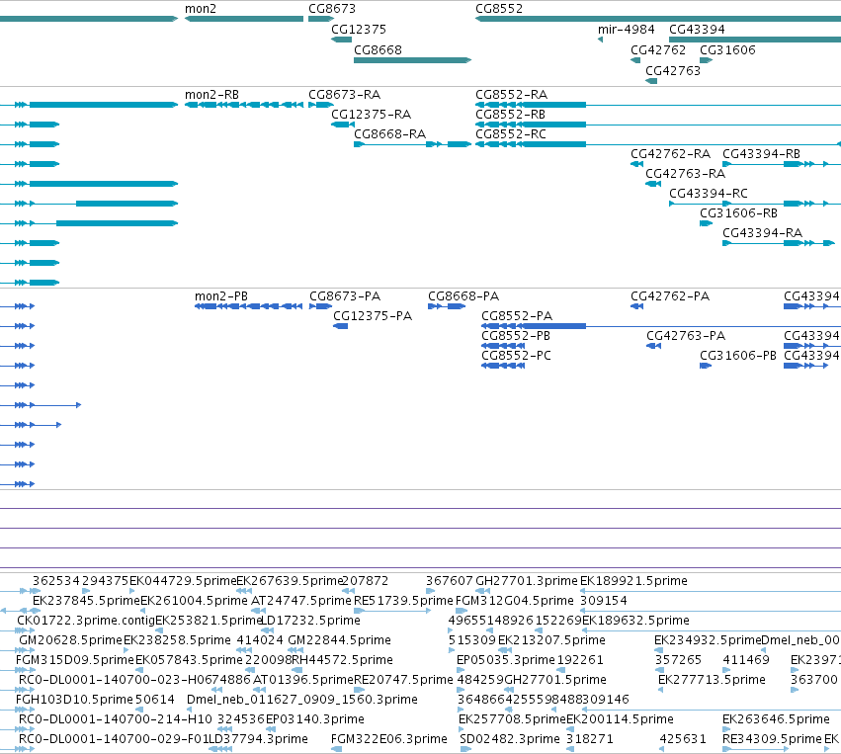The height and width of the screenshot is (754, 841).
Task: Click the CG8668-PA protein label
Action: pyautogui.click(x=463, y=296)
